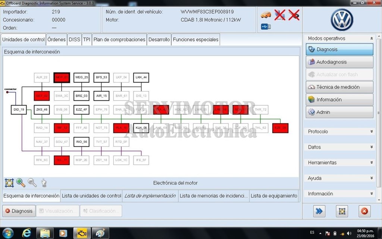Click the AIR_15 control unit node
Image resolution: width=382 pixels, height=239 pixels.
pyautogui.click(x=101, y=96)
